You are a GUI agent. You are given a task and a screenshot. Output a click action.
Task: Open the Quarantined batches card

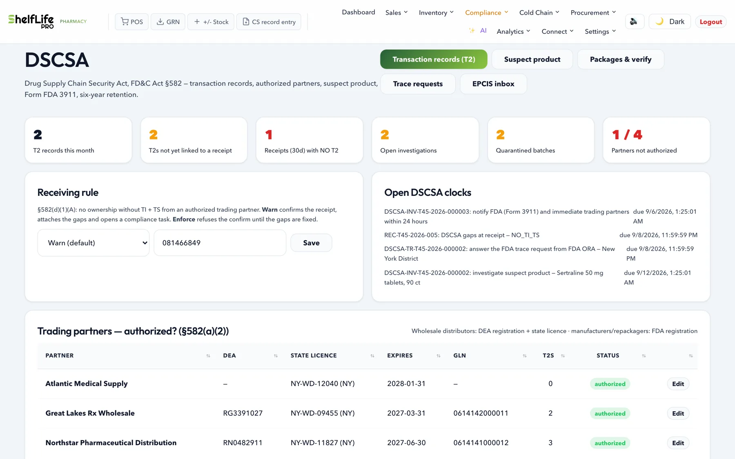(541, 140)
